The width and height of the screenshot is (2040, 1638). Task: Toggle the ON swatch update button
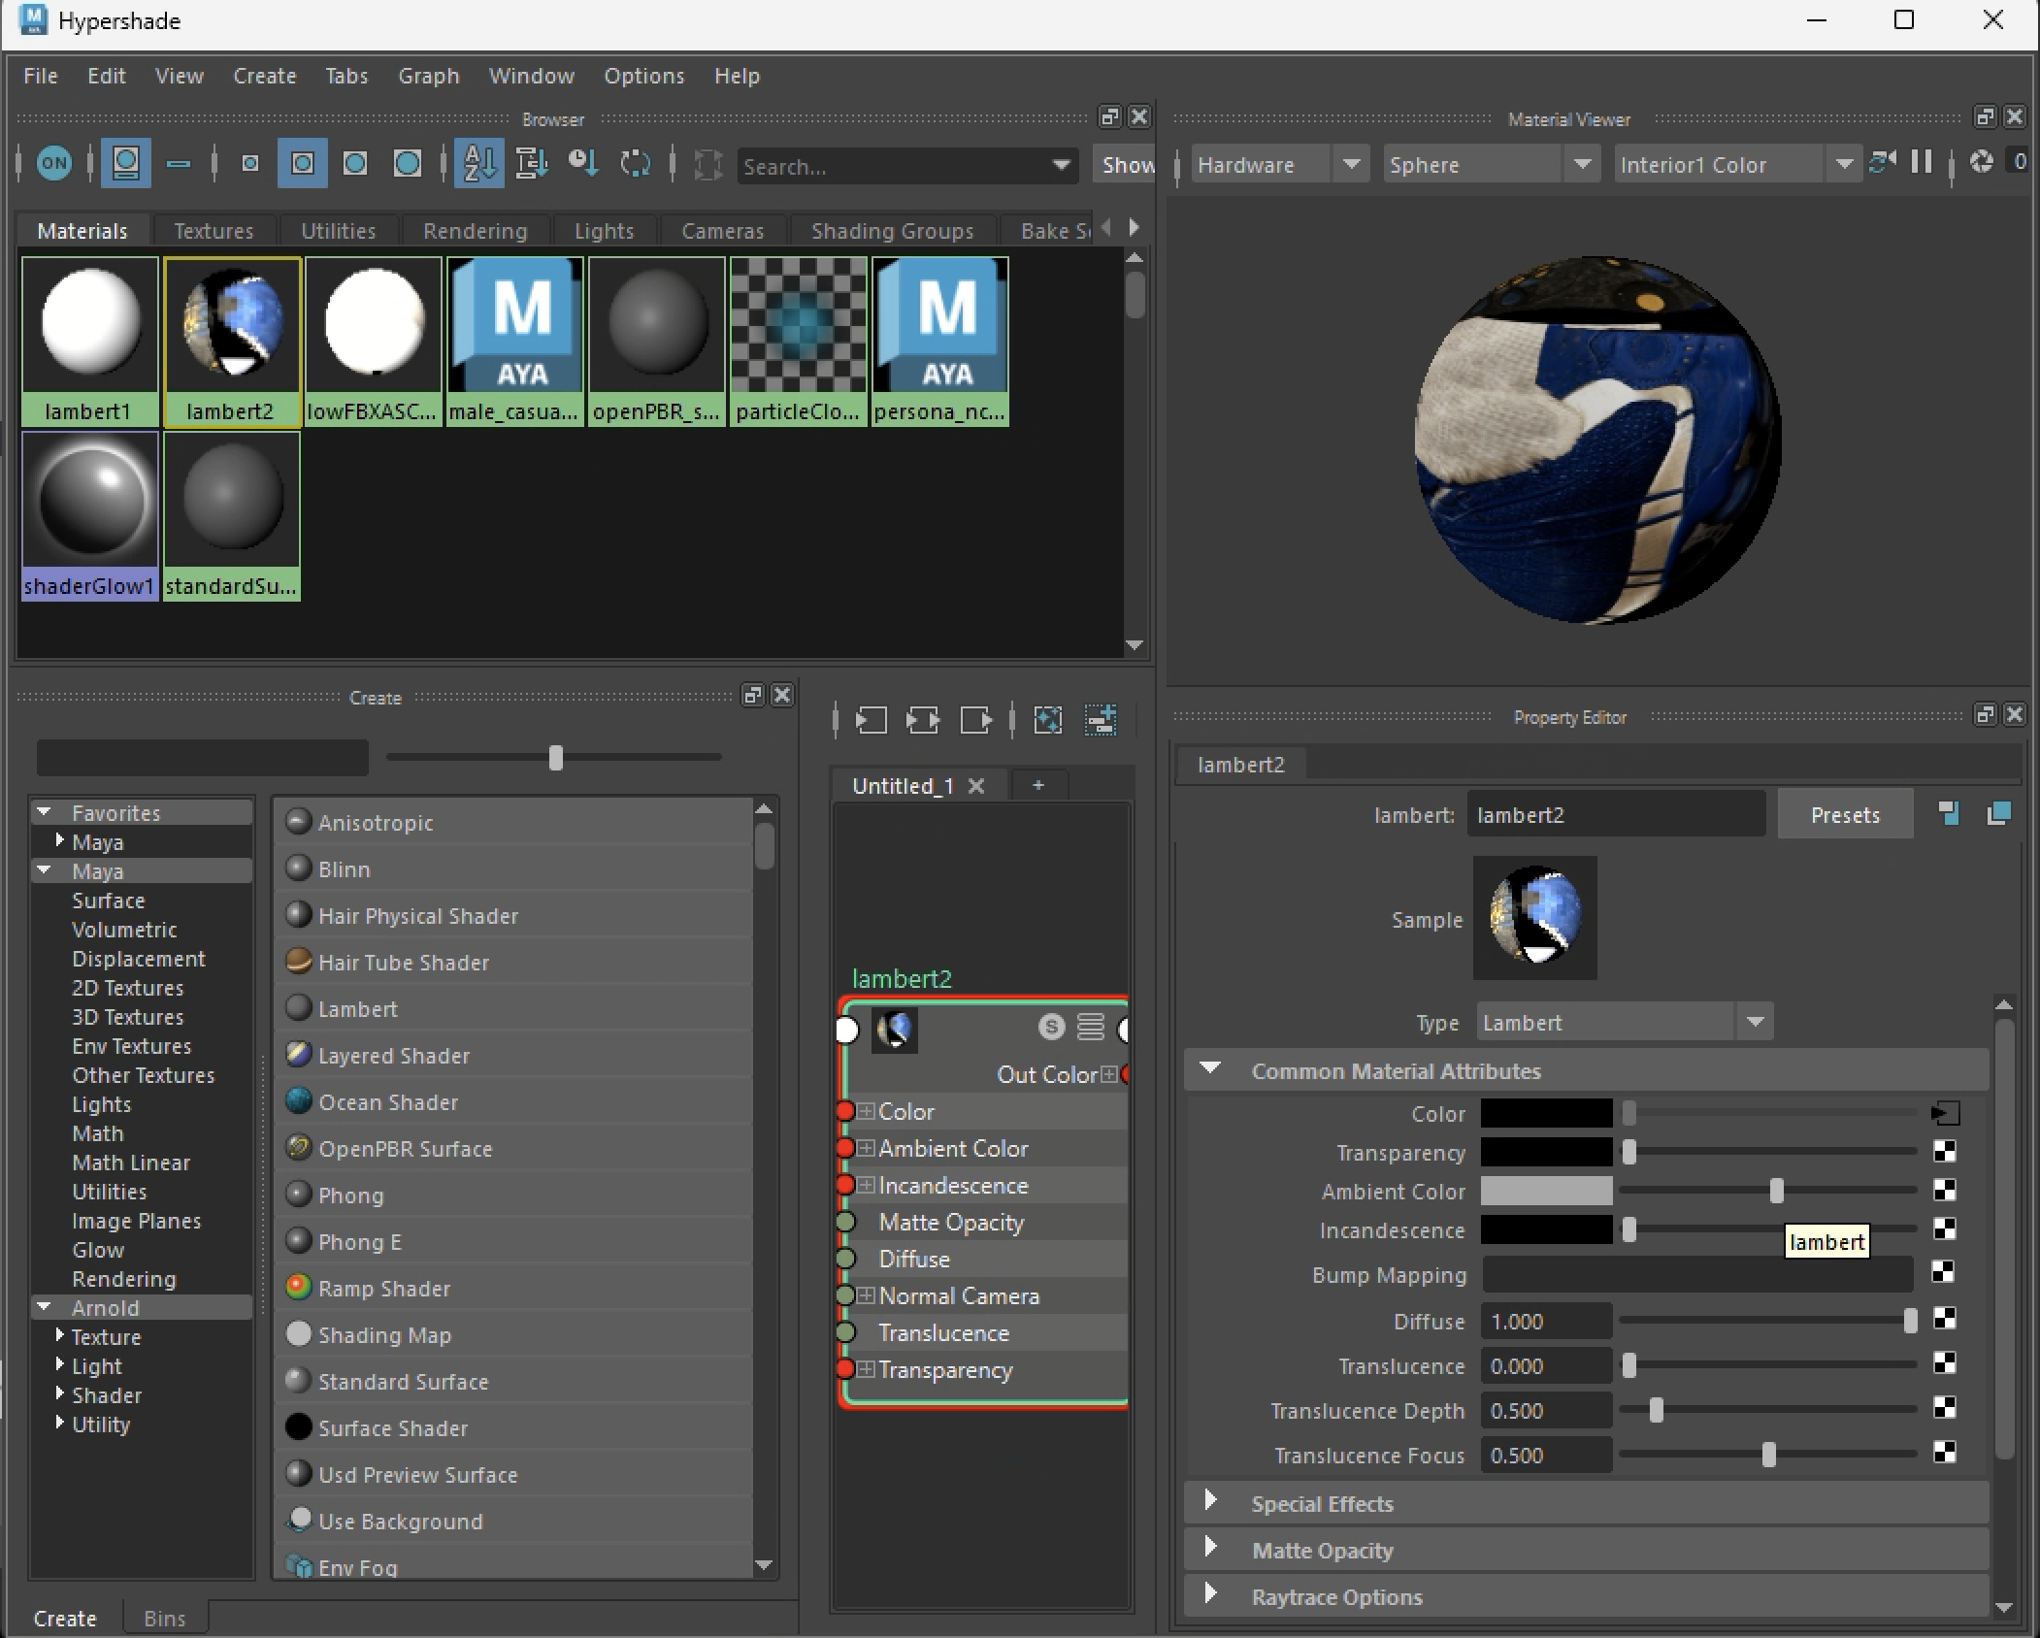pos(53,163)
